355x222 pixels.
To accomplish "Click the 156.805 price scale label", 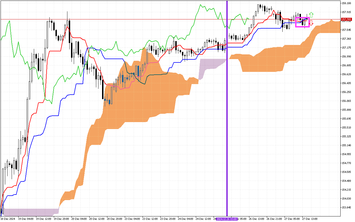I will coord(346,65).
